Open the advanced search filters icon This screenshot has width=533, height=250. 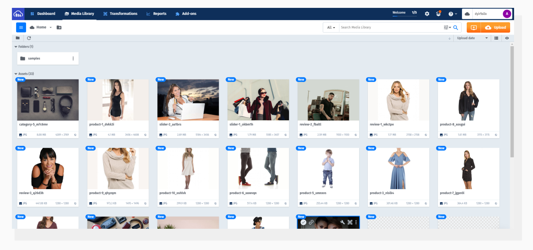(447, 28)
